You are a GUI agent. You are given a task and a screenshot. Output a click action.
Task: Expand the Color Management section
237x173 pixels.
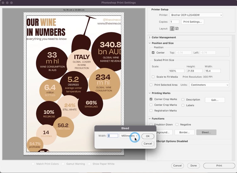(x=149, y=37)
